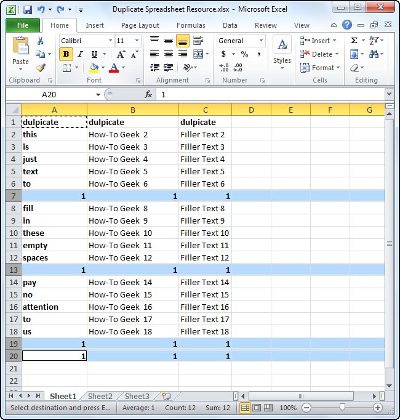This screenshot has height=420, width=400.
Task: Click Decrease Indent icon
Action: [x=154, y=68]
